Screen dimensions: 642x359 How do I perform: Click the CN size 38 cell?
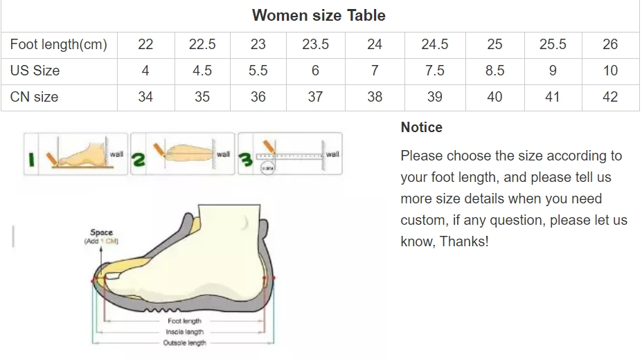tap(375, 97)
